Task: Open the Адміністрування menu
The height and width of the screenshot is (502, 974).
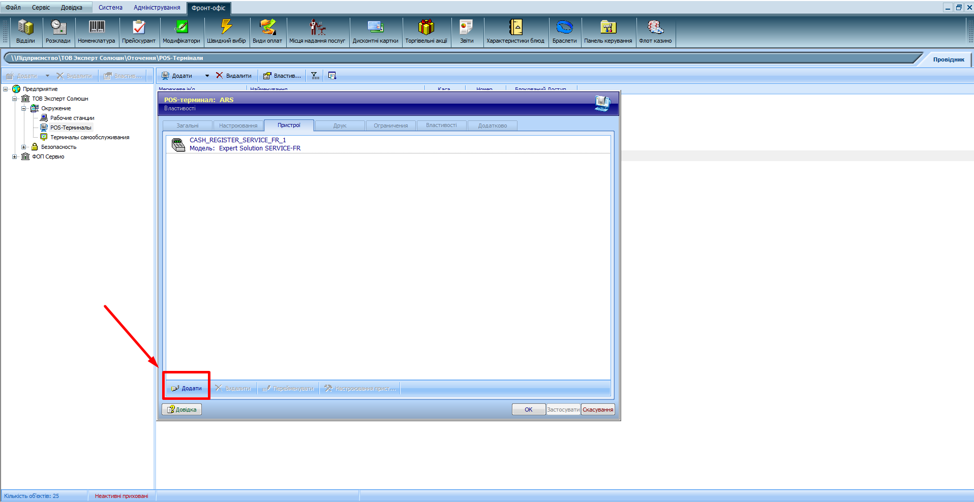Action: point(157,8)
